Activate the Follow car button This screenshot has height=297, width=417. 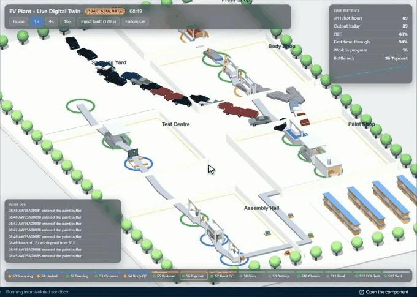pyautogui.click(x=135, y=21)
